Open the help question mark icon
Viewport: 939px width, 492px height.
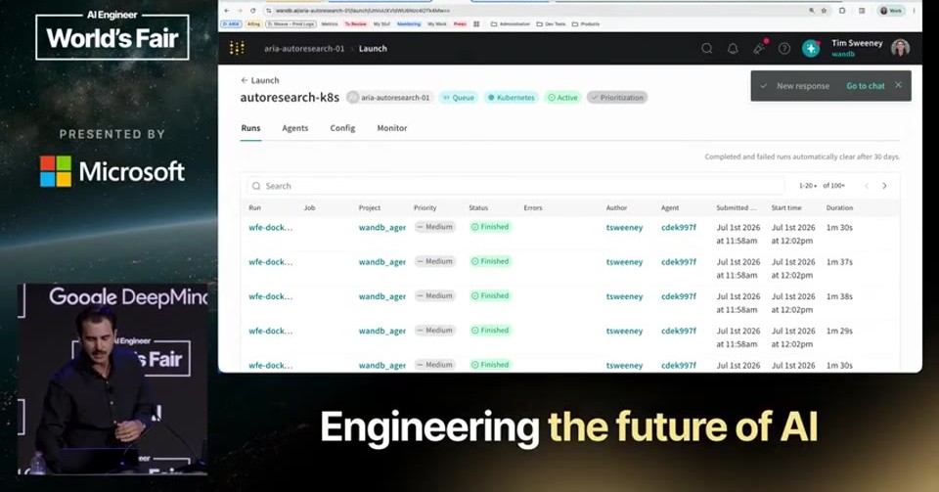point(783,49)
